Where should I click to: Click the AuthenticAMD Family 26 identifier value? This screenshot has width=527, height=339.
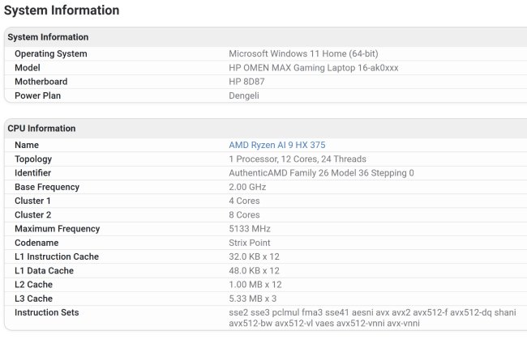tap(321, 173)
